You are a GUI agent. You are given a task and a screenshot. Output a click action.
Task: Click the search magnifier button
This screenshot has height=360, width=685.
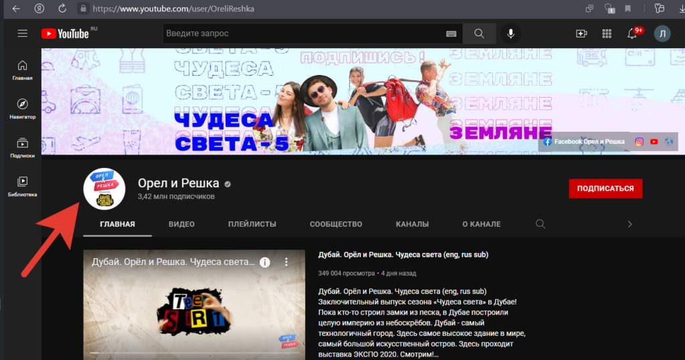tap(479, 33)
